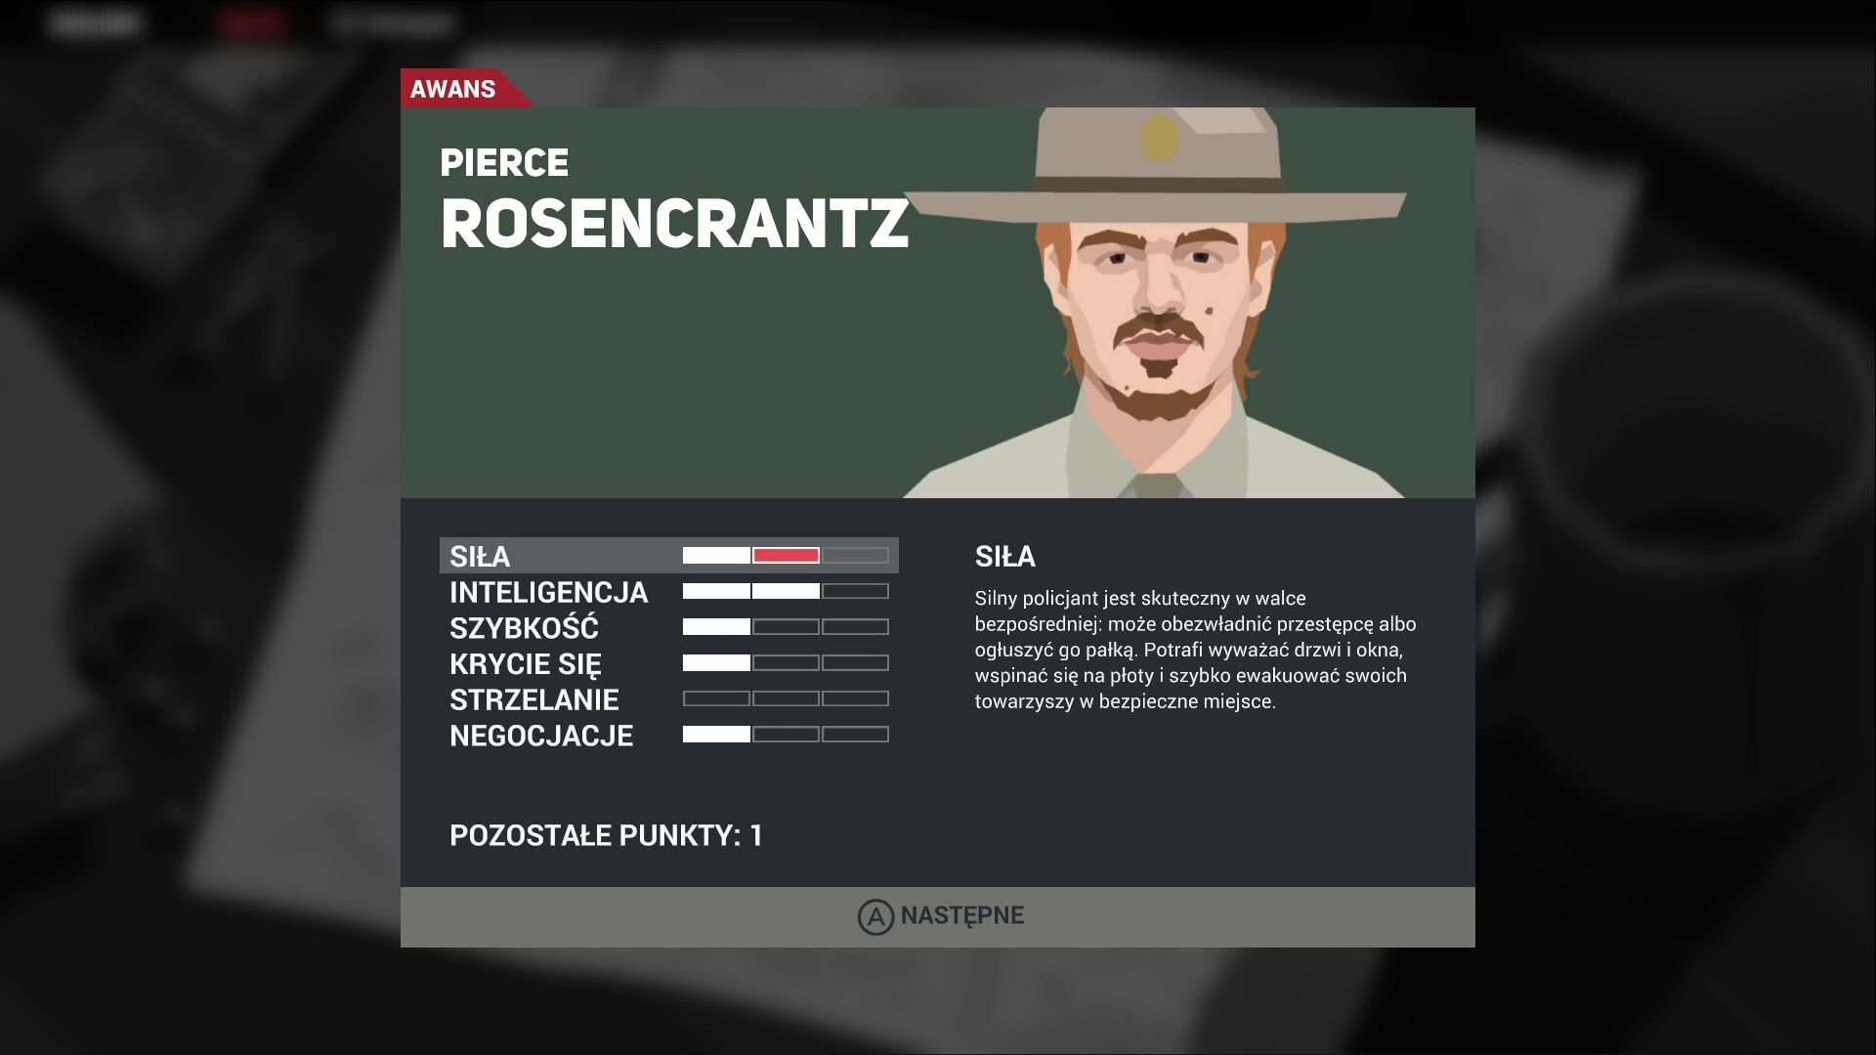Image resolution: width=1876 pixels, height=1055 pixels.
Task: Click the Pozostałe punkty counter
Action: [606, 836]
